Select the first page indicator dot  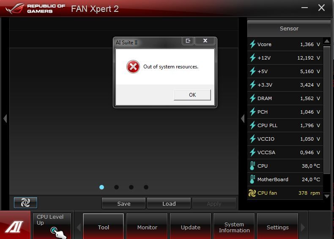101,187
